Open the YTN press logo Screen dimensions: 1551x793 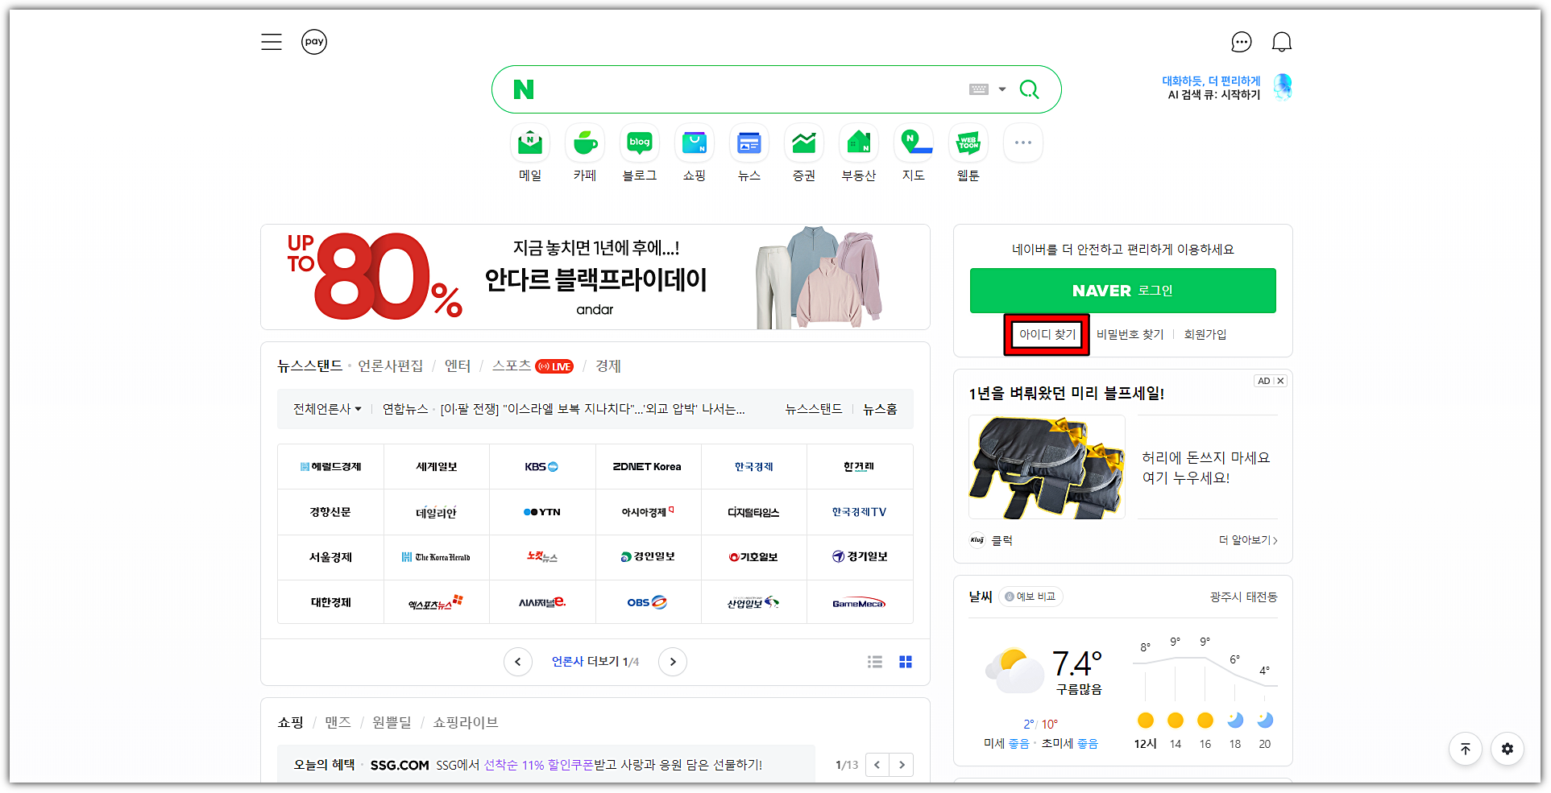coord(542,512)
